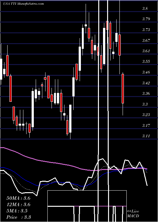This screenshot has width=158, height=222.
Task: Click the Price : 3.3 legend text
Action: [x=19, y=217]
